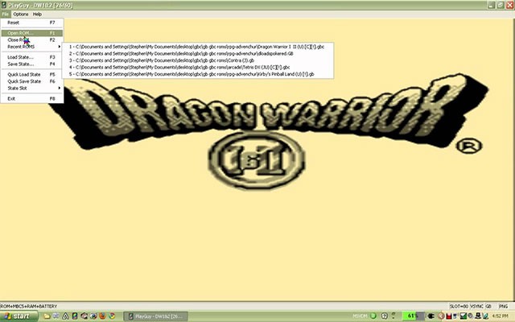The image size is (515, 322).
Task: Expand the State Slot submenu
Action: tap(32, 89)
